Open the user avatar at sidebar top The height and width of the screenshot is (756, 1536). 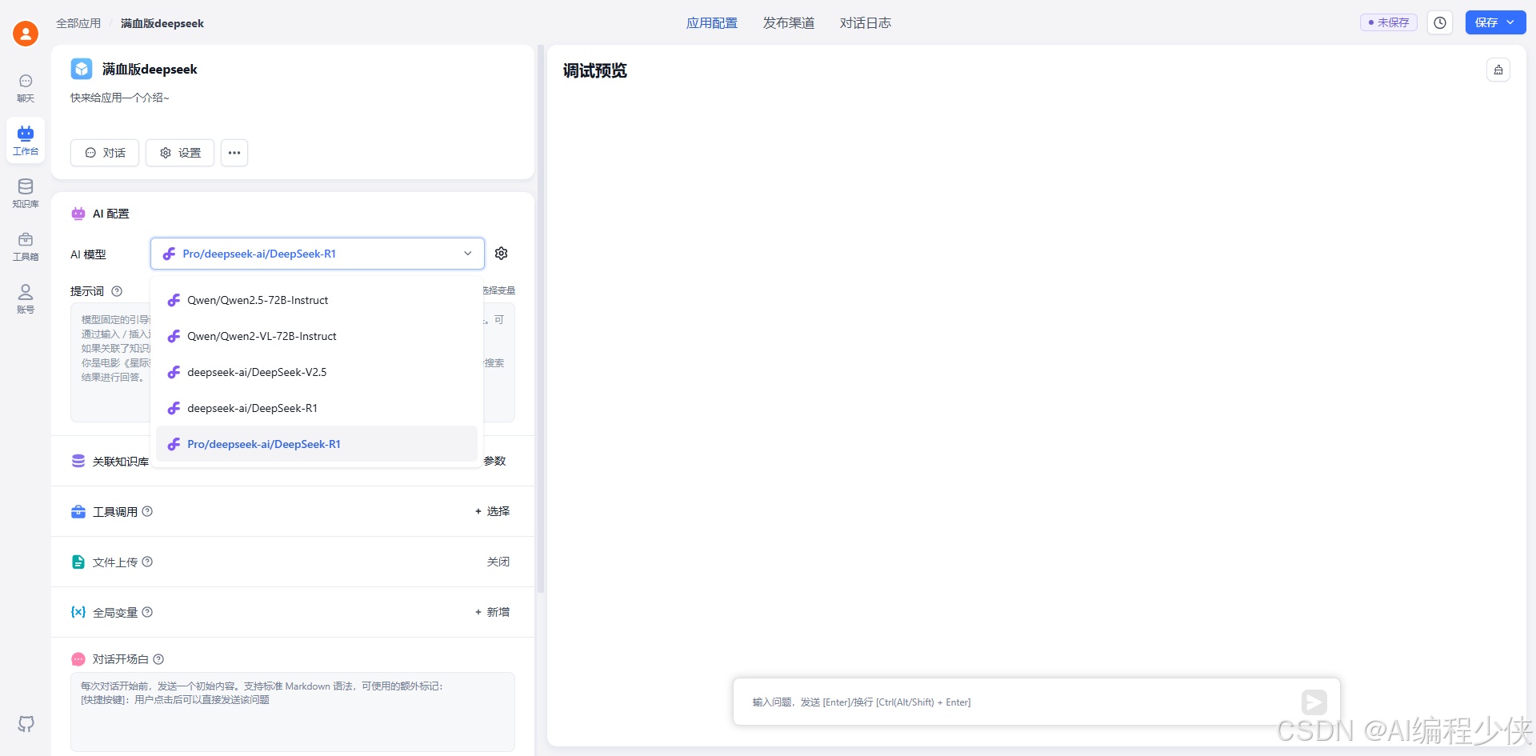26,34
